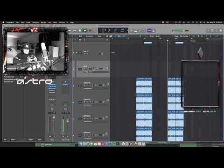Collapse the folder track disclosure triangle

pyautogui.click(x=77, y=53)
